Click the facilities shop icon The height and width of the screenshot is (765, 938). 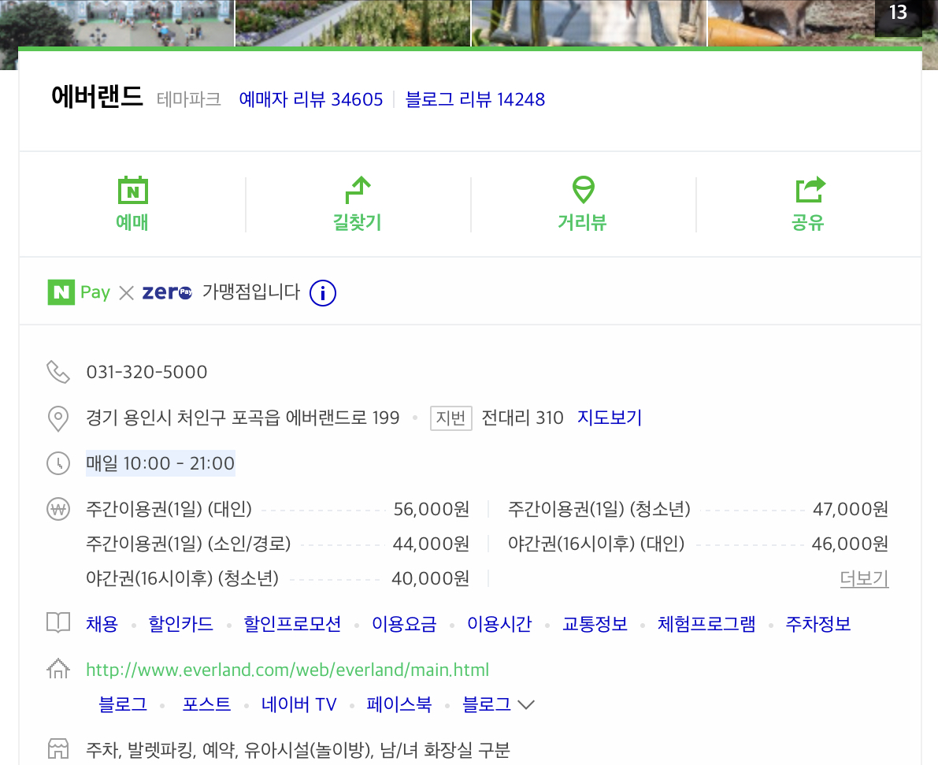pos(58,748)
